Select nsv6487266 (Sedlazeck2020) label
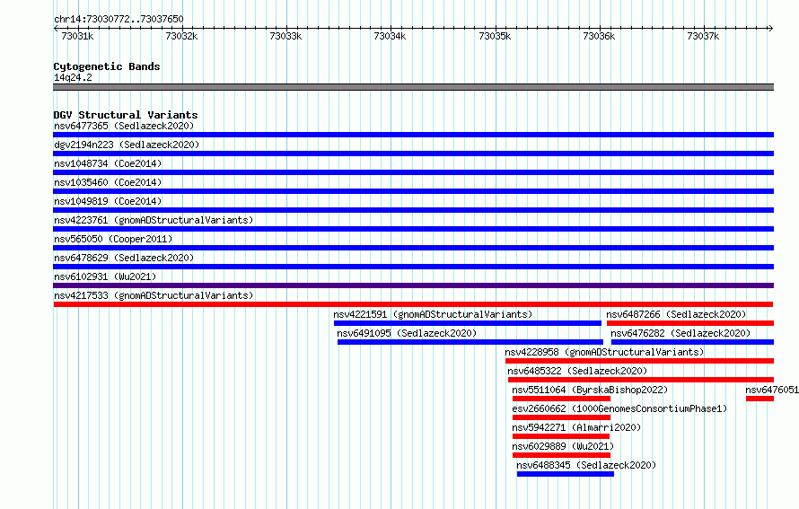This screenshot has width=799, height=509. (x=676, y=314)
